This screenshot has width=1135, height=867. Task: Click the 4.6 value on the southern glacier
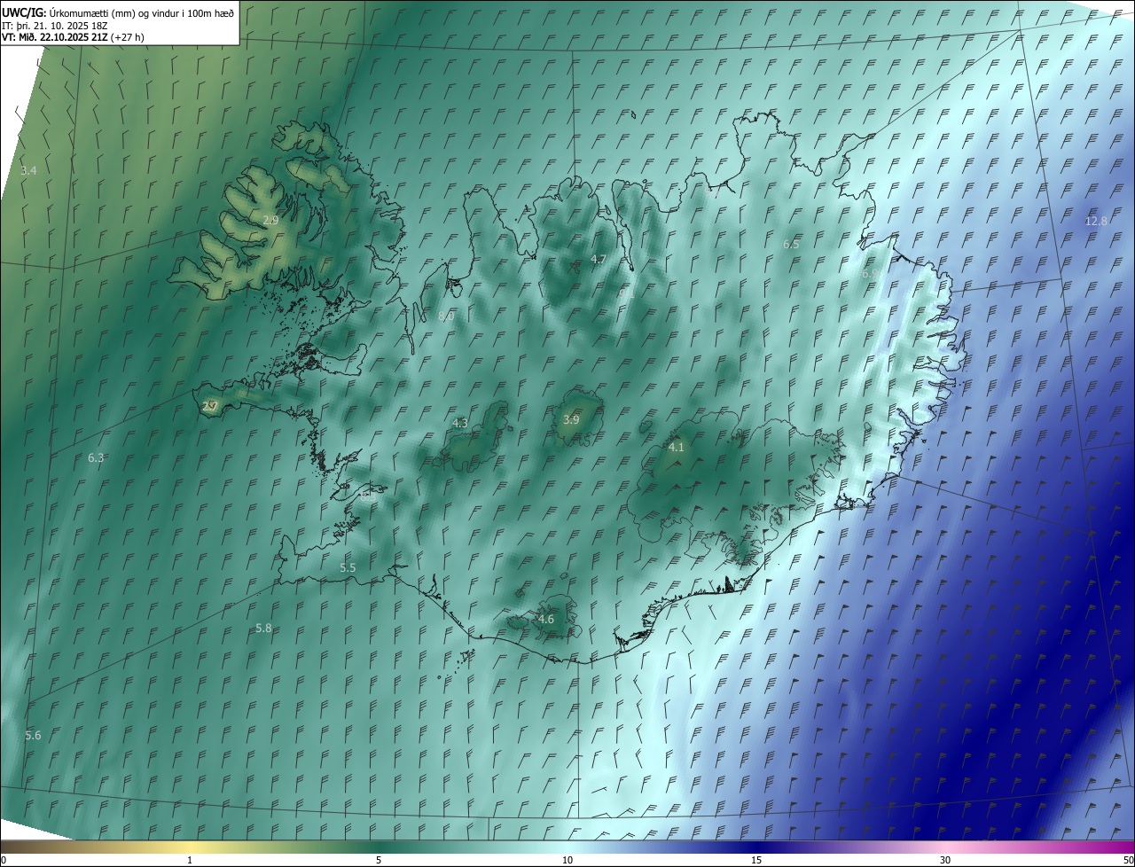(x=546, y=619)
